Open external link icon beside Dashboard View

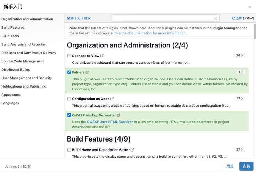[102, 56]
